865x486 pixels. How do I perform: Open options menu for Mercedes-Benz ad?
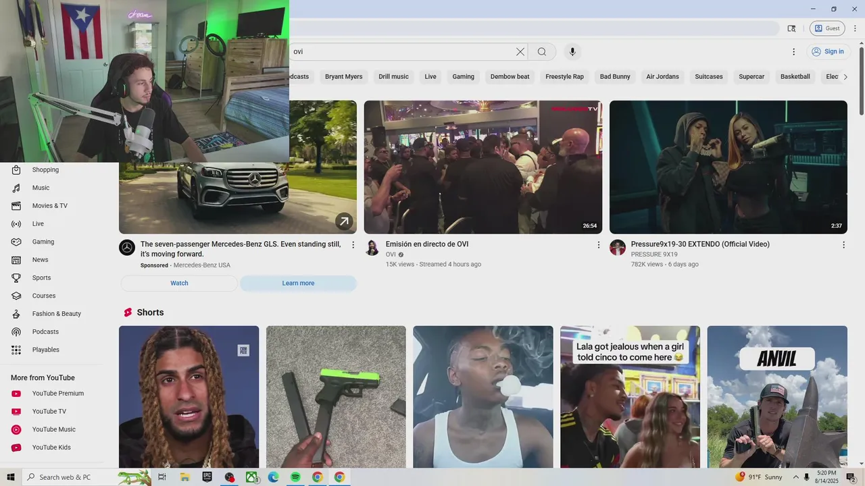[353, 245]
